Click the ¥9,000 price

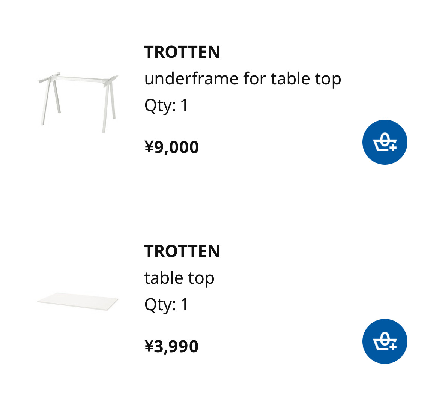(171, 147)
